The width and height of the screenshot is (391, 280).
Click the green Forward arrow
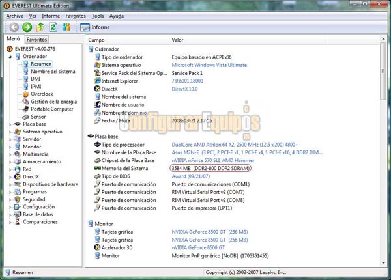click(27, 27)
